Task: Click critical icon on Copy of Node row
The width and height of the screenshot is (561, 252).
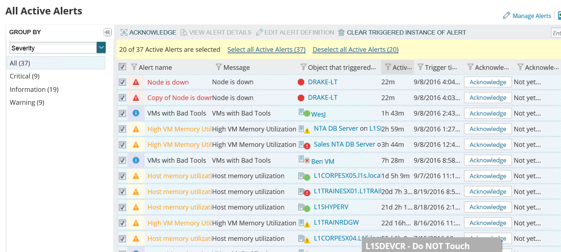Action: pos(136,98)
